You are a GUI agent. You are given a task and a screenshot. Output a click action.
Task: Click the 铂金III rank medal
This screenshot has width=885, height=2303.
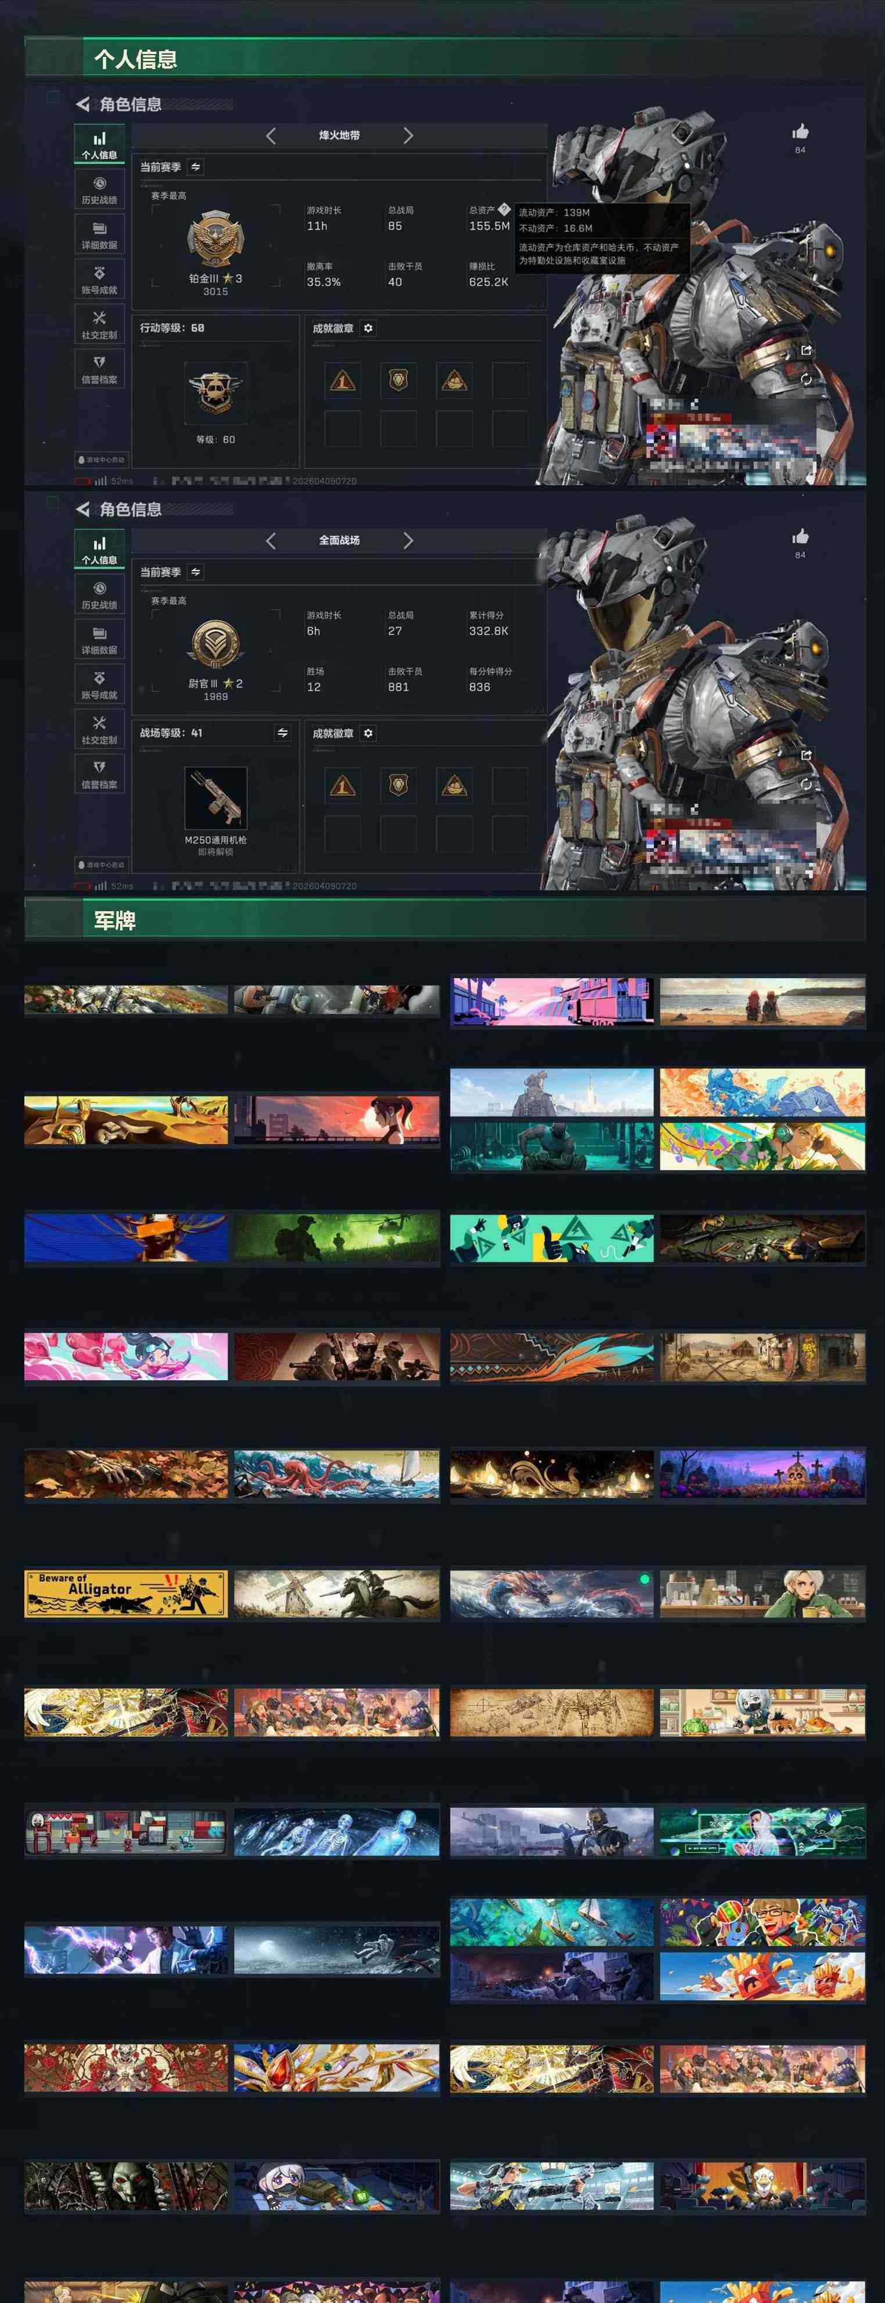215,239
